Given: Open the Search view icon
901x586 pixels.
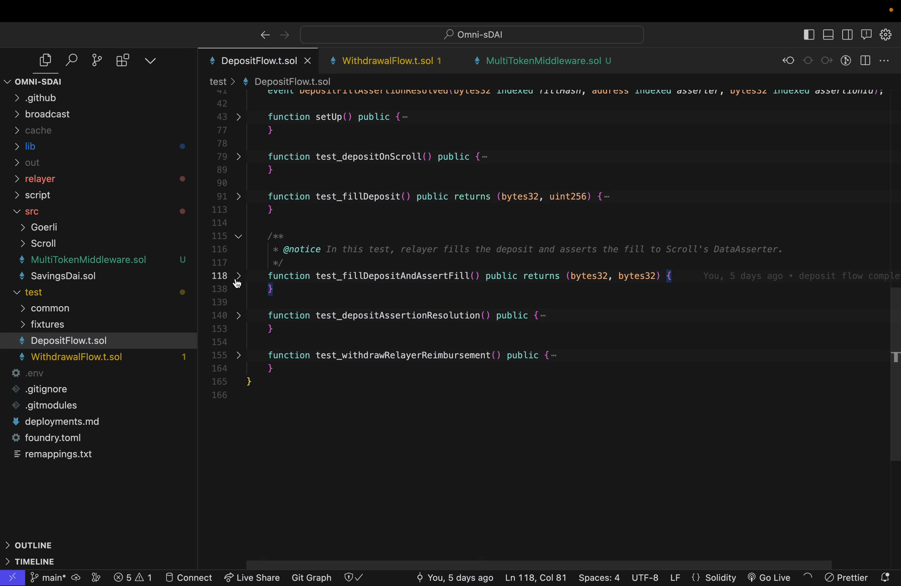Looking at the screenshot, I should [x=71, y=60].
